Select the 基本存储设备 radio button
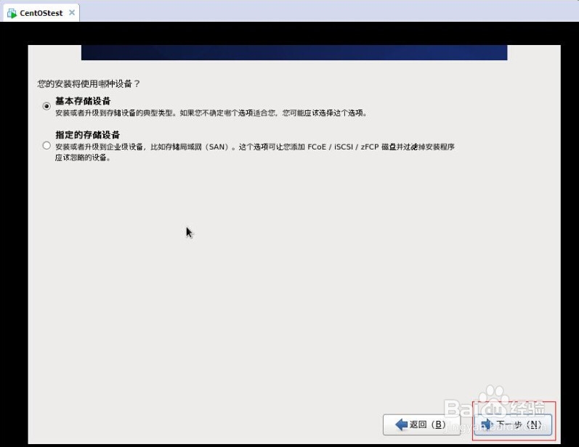This screenshot has height=447, width=579. (x=46, y=106)
